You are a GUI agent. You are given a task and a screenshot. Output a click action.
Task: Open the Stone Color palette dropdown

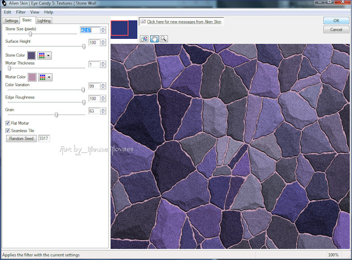[x=45, y=55]
